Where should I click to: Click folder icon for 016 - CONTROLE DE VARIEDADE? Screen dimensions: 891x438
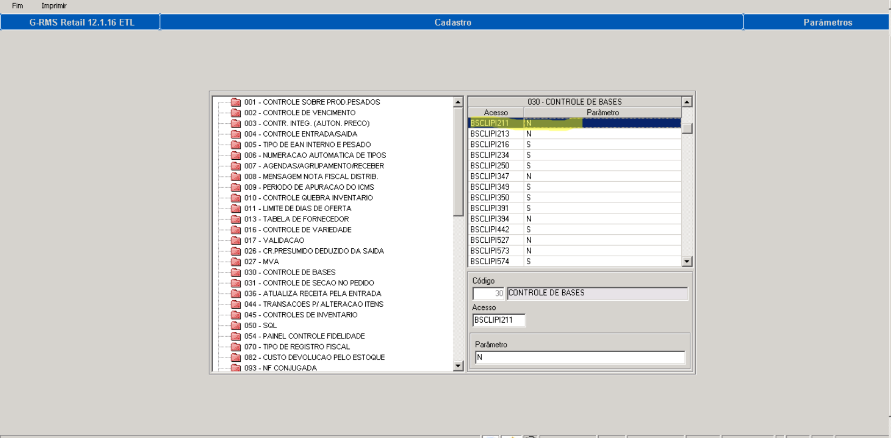[235, 229]
